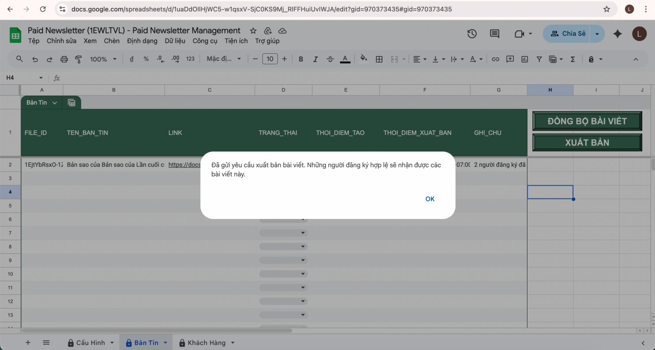Select the paint format roller
Image resolution: width=655 pixels, height=350 pixels.
click(x=79, y=59)
